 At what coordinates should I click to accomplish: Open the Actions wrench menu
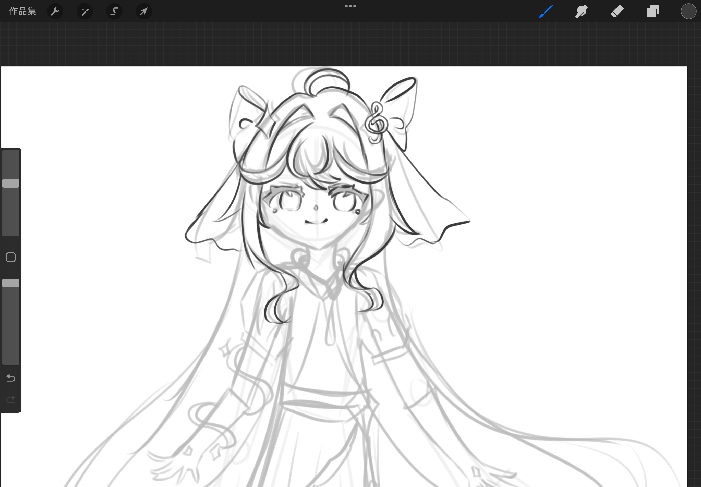(55, 11)
